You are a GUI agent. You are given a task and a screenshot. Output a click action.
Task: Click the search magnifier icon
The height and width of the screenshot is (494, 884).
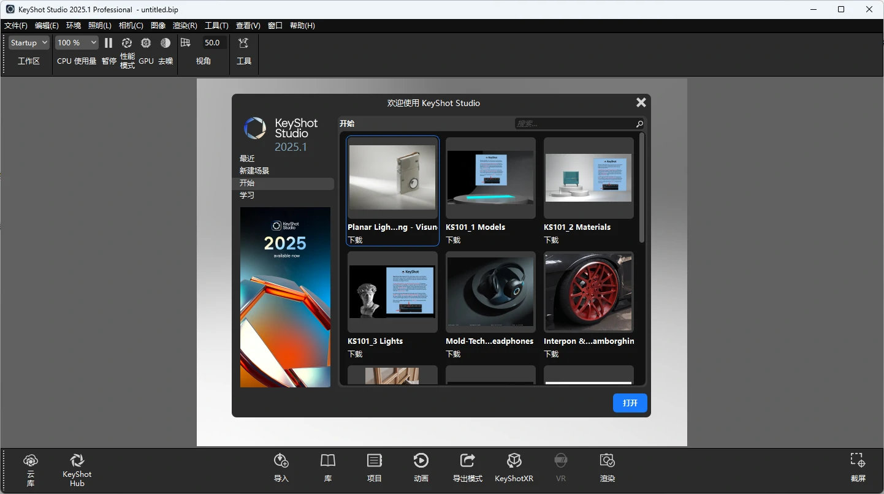[639, 124]
